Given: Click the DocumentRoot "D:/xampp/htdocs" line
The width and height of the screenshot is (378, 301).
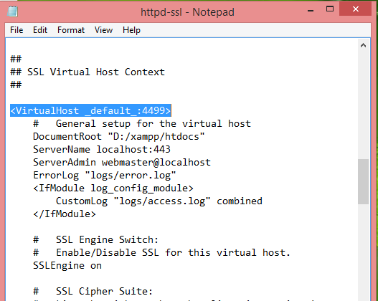Looking at the screenshot, I should click(x=119, y=137).
